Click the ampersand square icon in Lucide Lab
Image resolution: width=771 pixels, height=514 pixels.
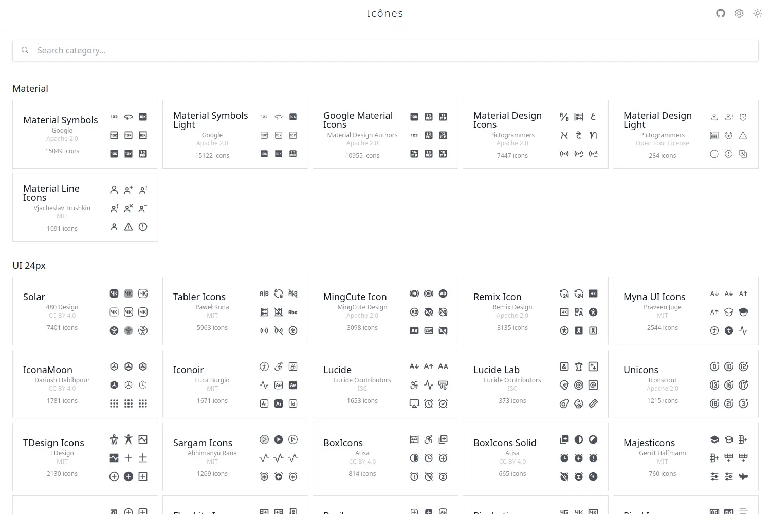click(x=564, y=366)
